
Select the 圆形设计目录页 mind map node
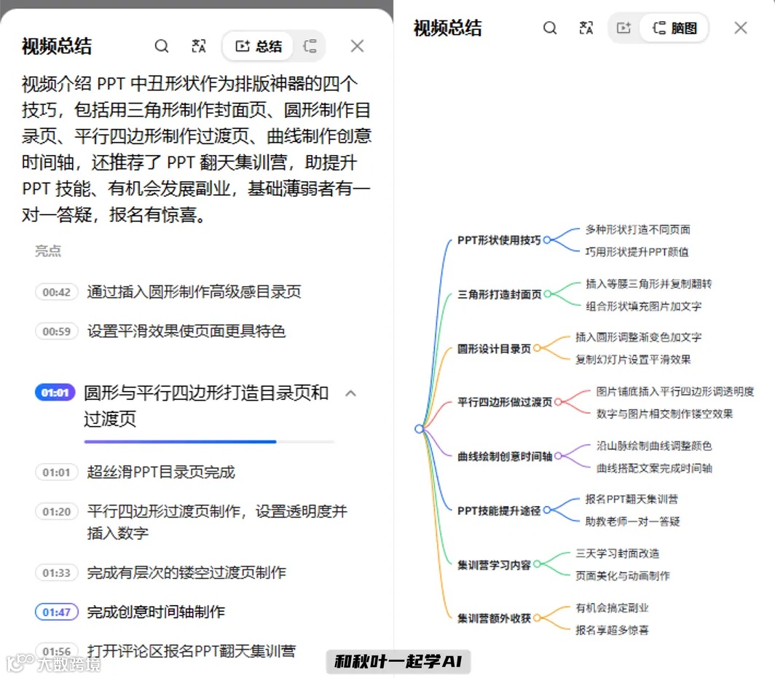click(494, 349)
